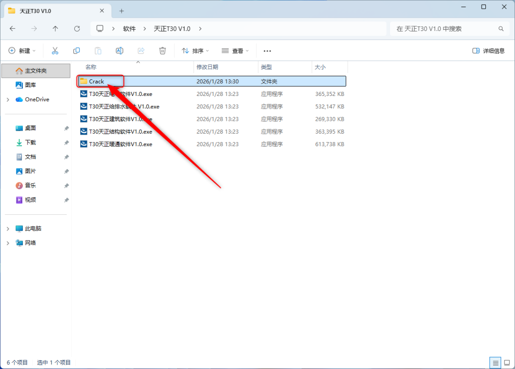
Task: Click chevron after 天正T30 V1.0 in address bar
Action: point(200,29)
